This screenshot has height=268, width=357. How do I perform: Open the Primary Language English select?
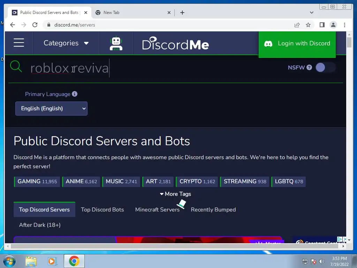[x=52, y=109]
